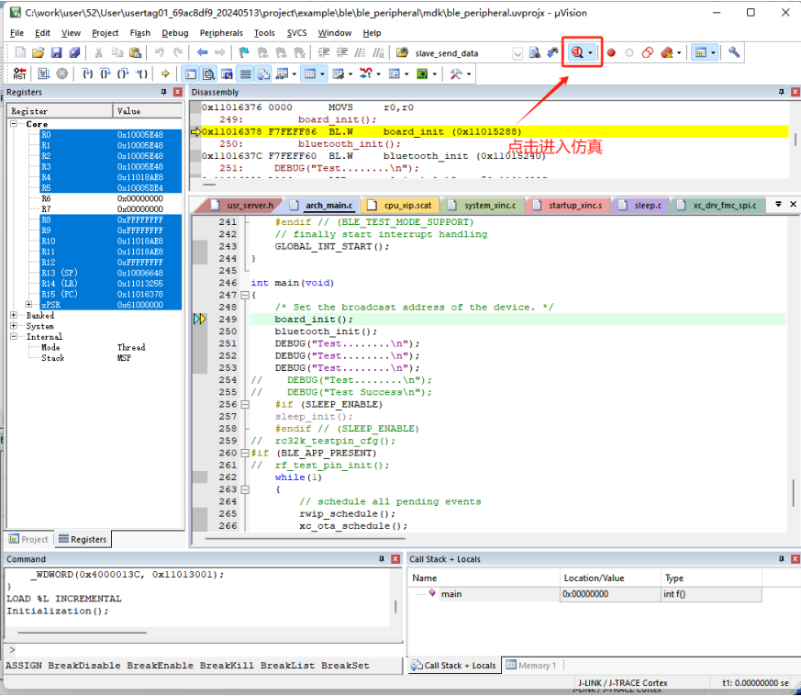
Task: Click the Save All icon
Action: tap(74, 52)
